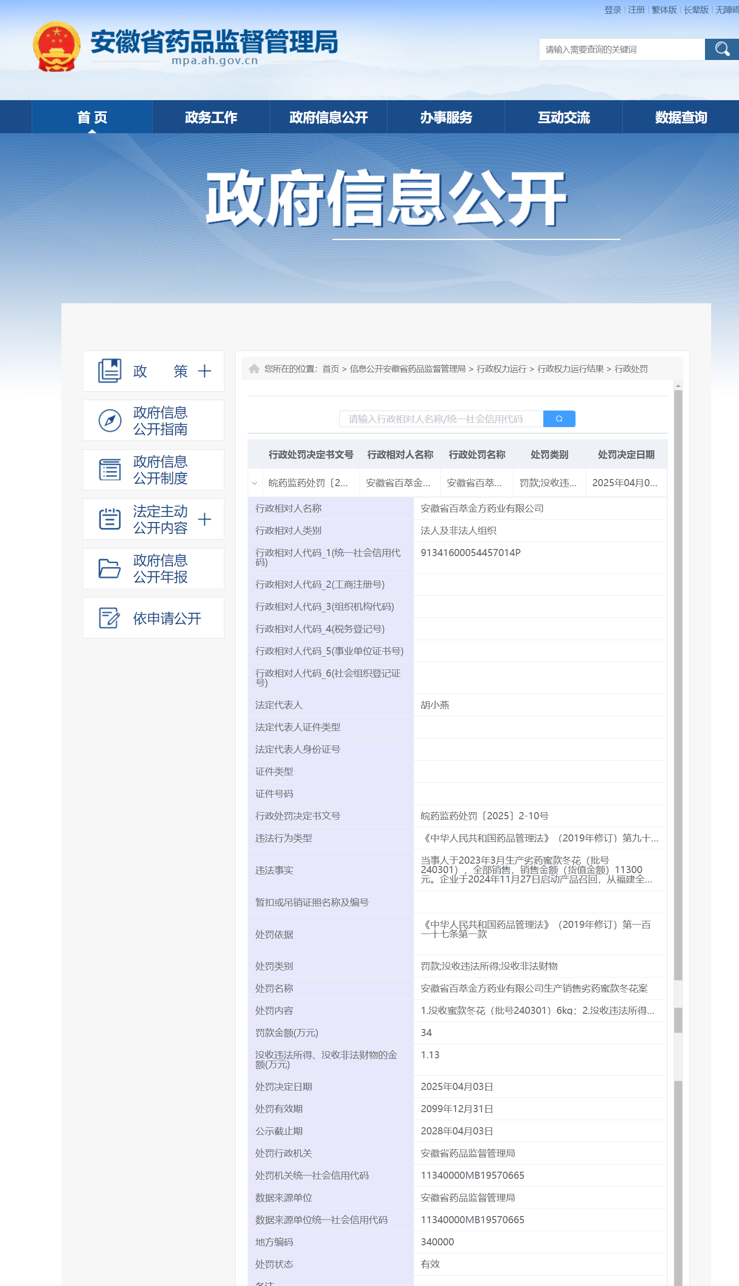Click the 行政权力运行结果 breadcrumb link
Screen dimensions: 739x1286
click(570, 369)
